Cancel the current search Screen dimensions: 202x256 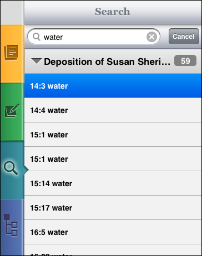tap(184, 37)
